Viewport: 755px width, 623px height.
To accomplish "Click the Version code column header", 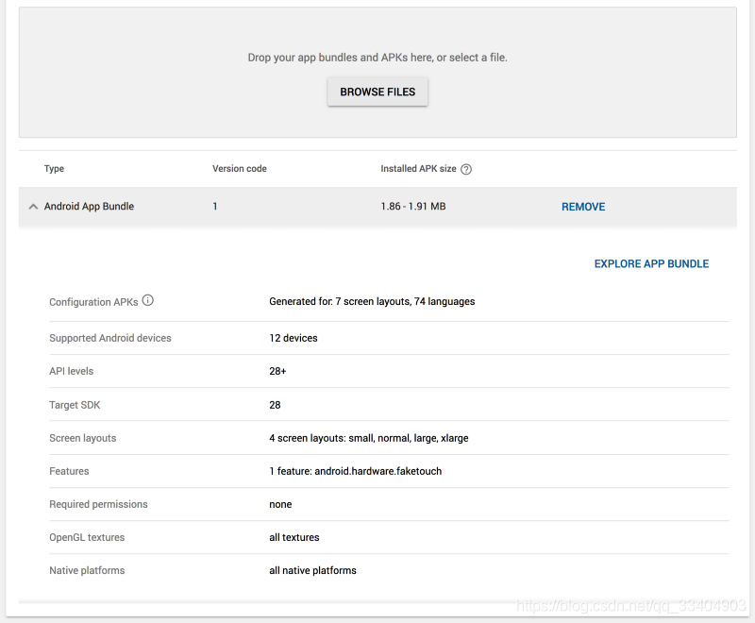I will point(239,168).
